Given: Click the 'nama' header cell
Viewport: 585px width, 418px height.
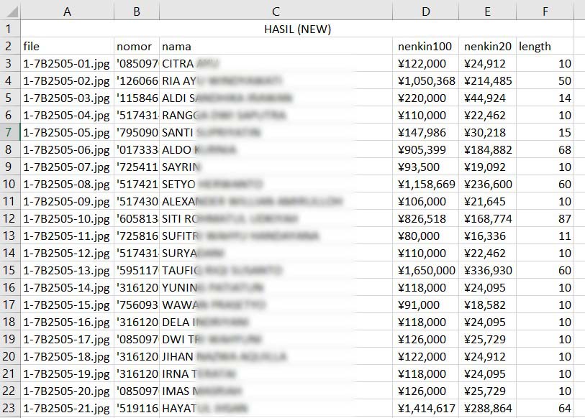Looking at the screenshot, I should (276, 46).
